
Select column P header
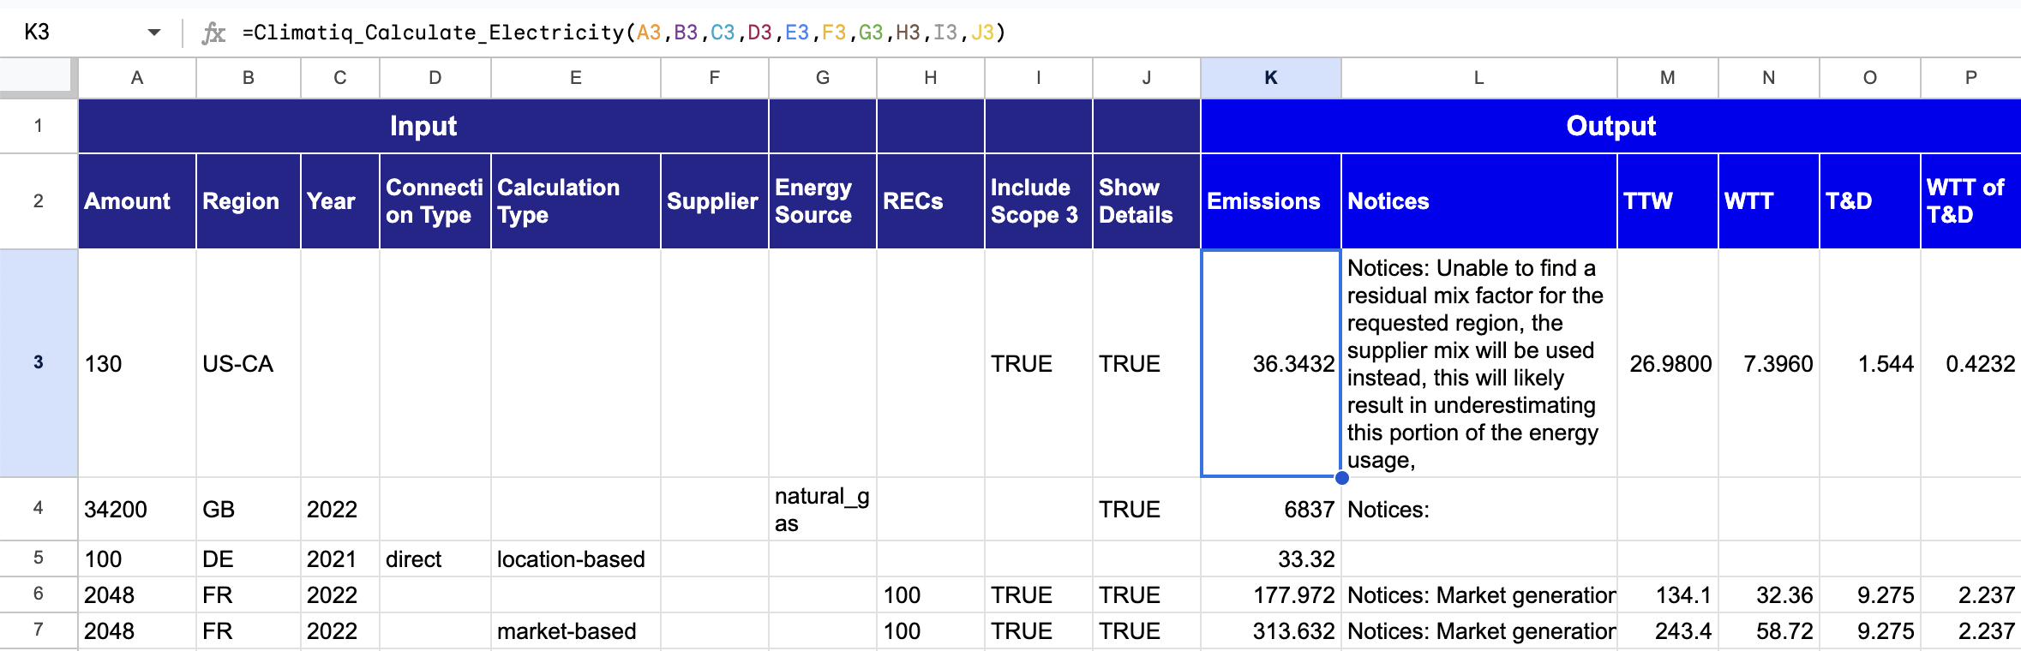(x=1971, y=78)
